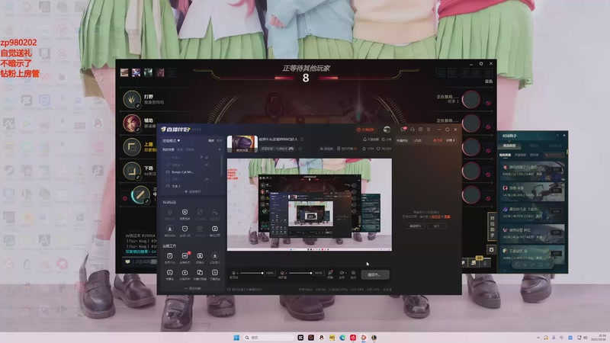Image resolution: width=610 pixels, height=343 pixels.
Task: Open the hamburger menu in the 直播伴侣 title bar
Action: (429, 130)
